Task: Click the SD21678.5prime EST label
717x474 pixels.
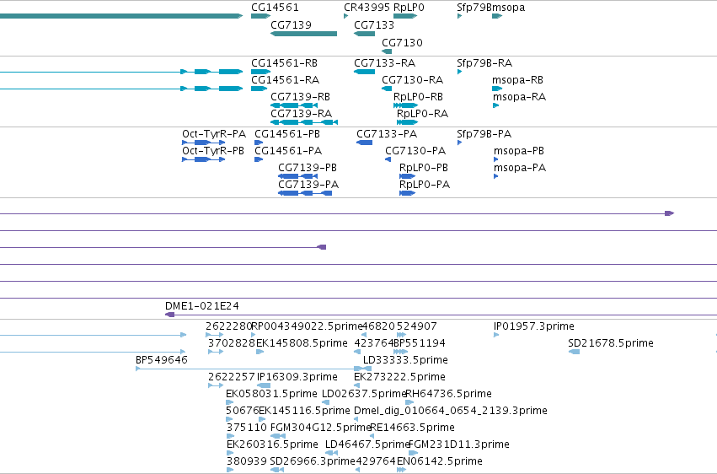Action: [x=611, y=342]
